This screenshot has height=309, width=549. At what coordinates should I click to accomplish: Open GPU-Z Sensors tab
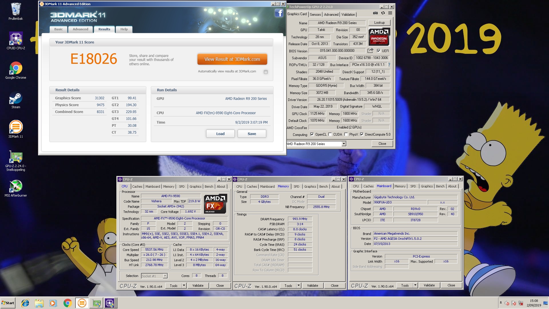(x=315, y=15)
